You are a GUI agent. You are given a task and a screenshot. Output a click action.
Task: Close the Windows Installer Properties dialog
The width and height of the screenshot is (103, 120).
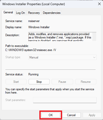(x=99, y=4)
